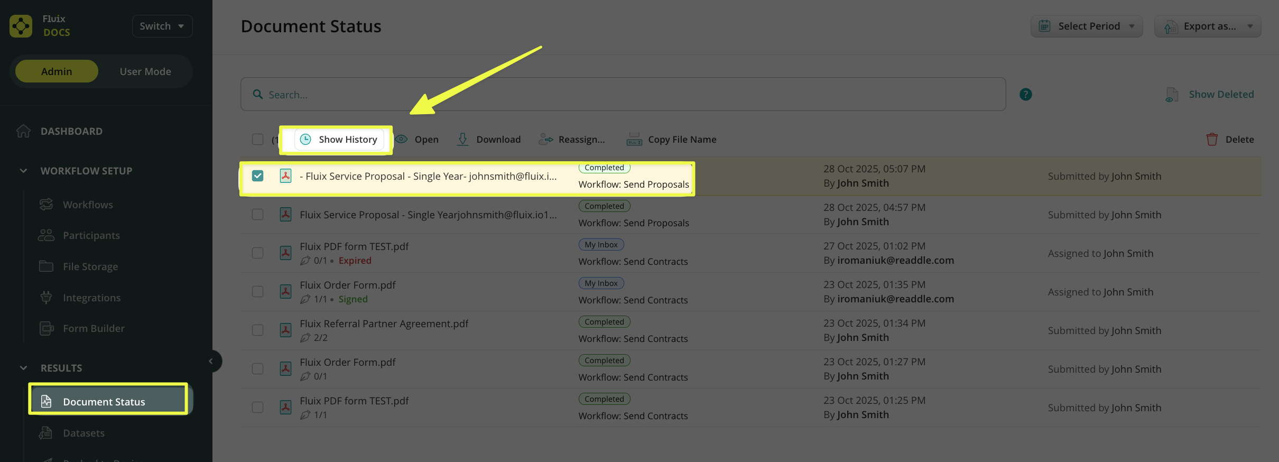Click the Reassign person icon
The height and width of the screenshot is (462, 1279).
[545, 140]
